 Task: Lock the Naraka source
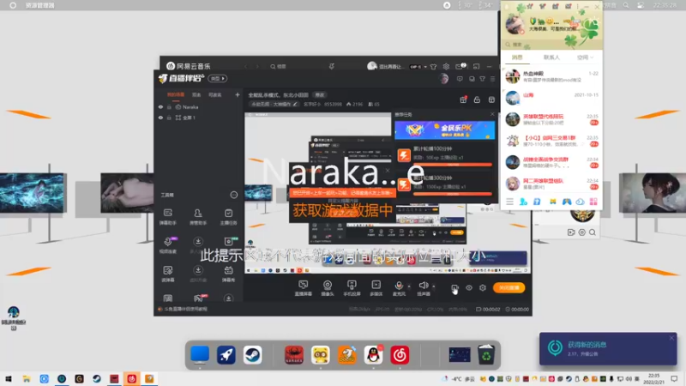click(x=169, y=107)
